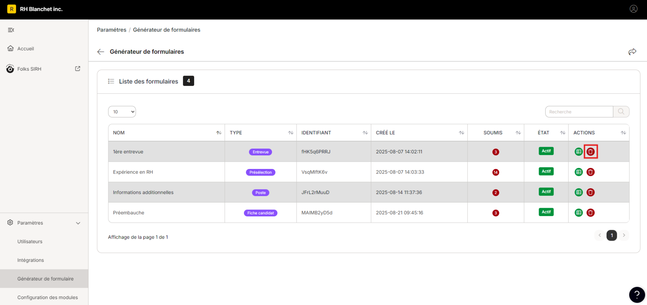647x305 pixels.
Task: Click Actif status of Expérience en RH
Action: coord(546,171)
